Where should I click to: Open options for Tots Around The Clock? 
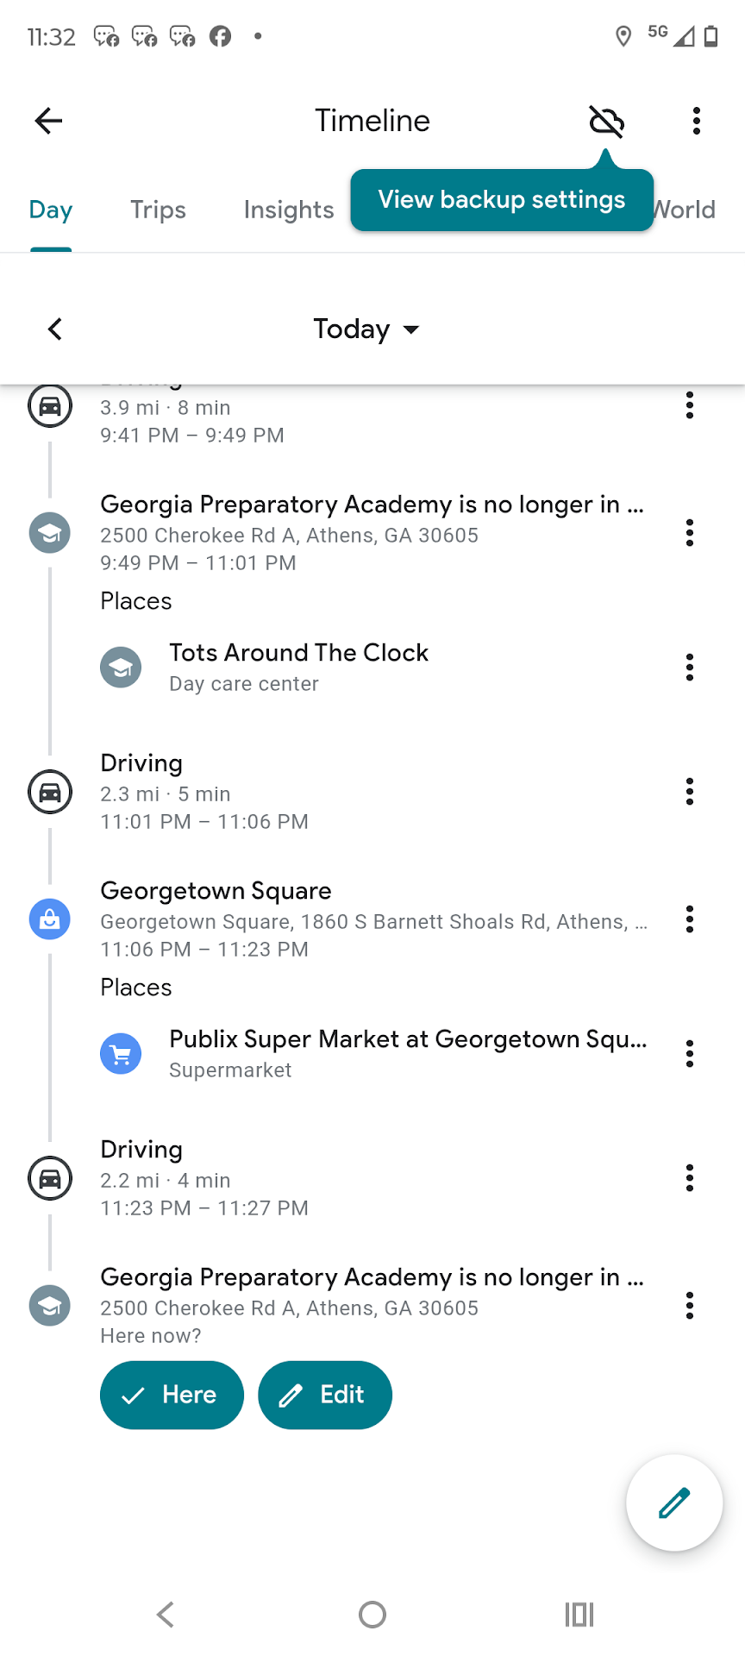pos(689,667)
